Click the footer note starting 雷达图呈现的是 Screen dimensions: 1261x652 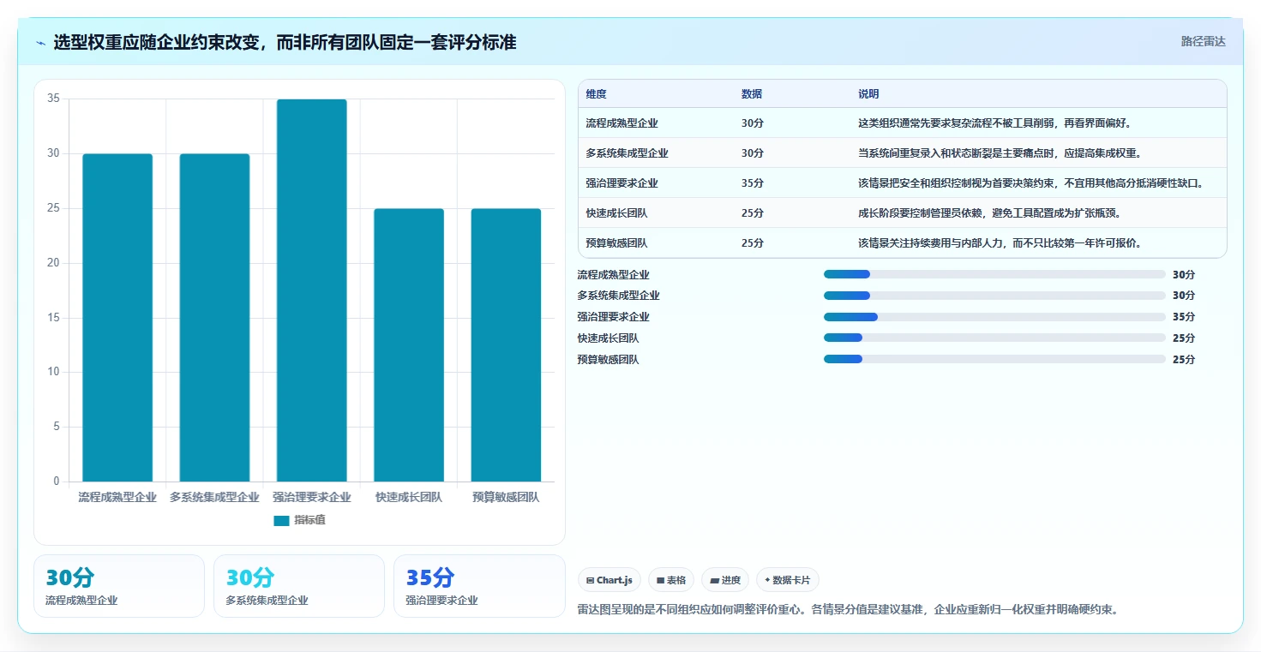(849, 610)
